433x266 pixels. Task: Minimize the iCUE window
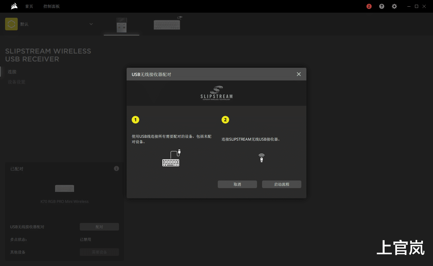tap(409, 6)
